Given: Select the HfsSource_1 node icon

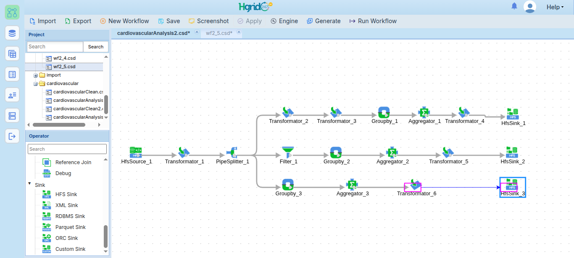Looking at the screenshot, I should pyautogui.click(x=135, y=152).
